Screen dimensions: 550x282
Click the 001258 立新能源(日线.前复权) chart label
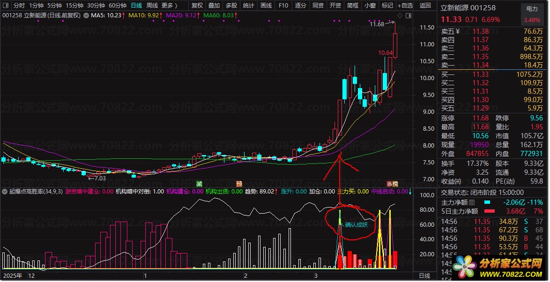[41, 15]
